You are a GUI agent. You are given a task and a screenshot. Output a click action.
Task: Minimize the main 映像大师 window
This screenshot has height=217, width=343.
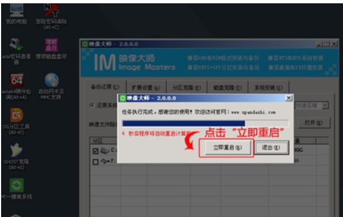(x=319, y=44)
